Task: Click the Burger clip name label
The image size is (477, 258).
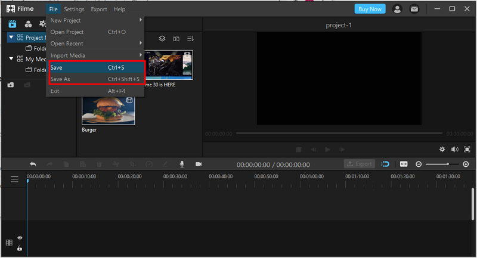Action: [x=89, y=130]
